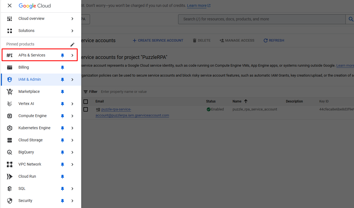Image resolution: width=354 pixels, height=208 pixels.
Task: Close the navigation menu with the X icon
Action: [10, 6]
